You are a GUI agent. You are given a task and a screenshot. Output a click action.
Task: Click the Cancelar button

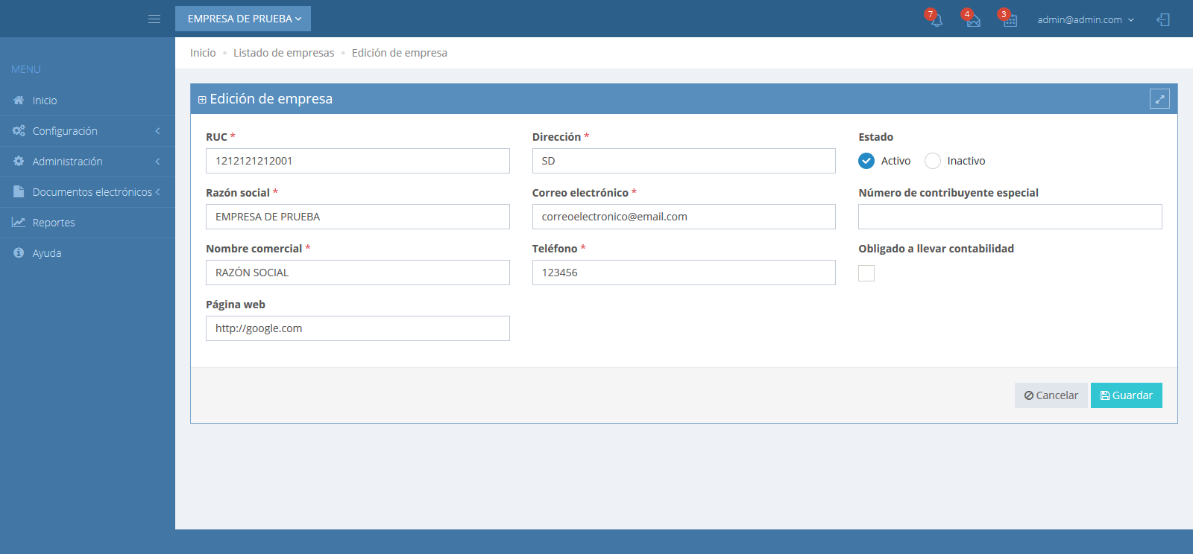point(1051,395)
